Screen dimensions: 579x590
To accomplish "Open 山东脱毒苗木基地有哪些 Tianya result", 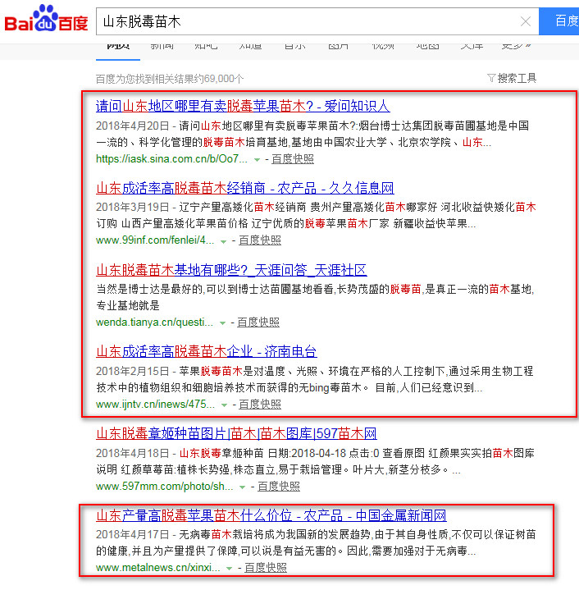I will [x=231, y=270].
